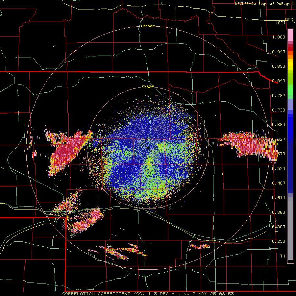
Task: Select the 0.680 scale value
Action: point(279,125)
